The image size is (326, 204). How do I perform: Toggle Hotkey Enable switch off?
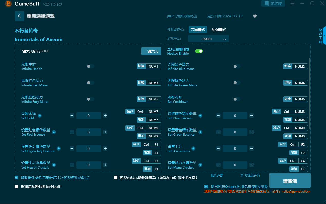(x=199, y=51)
